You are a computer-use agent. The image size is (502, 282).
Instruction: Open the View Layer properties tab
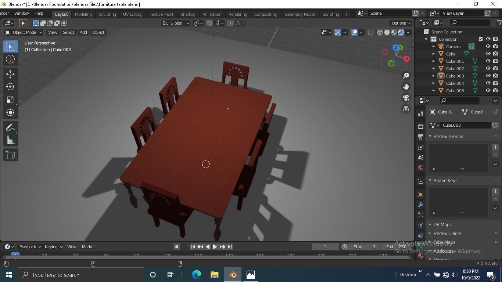(x=421, y=147)
